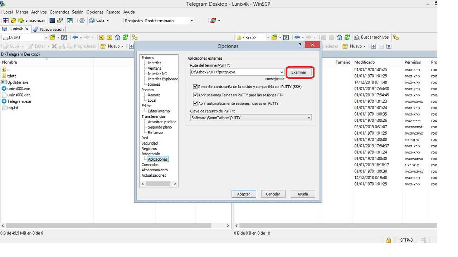
Task: Click the Compare directories icon in main toolbar
Action: [6, 21]
